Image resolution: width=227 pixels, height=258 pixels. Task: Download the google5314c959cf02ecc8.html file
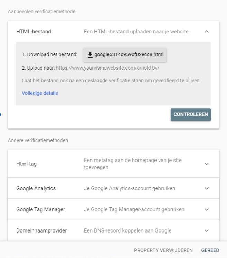tap(125, 55)
